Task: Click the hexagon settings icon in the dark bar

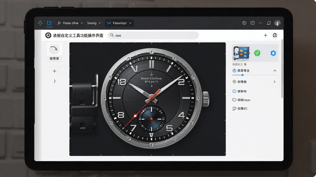Action: click(x=244, y=23)
